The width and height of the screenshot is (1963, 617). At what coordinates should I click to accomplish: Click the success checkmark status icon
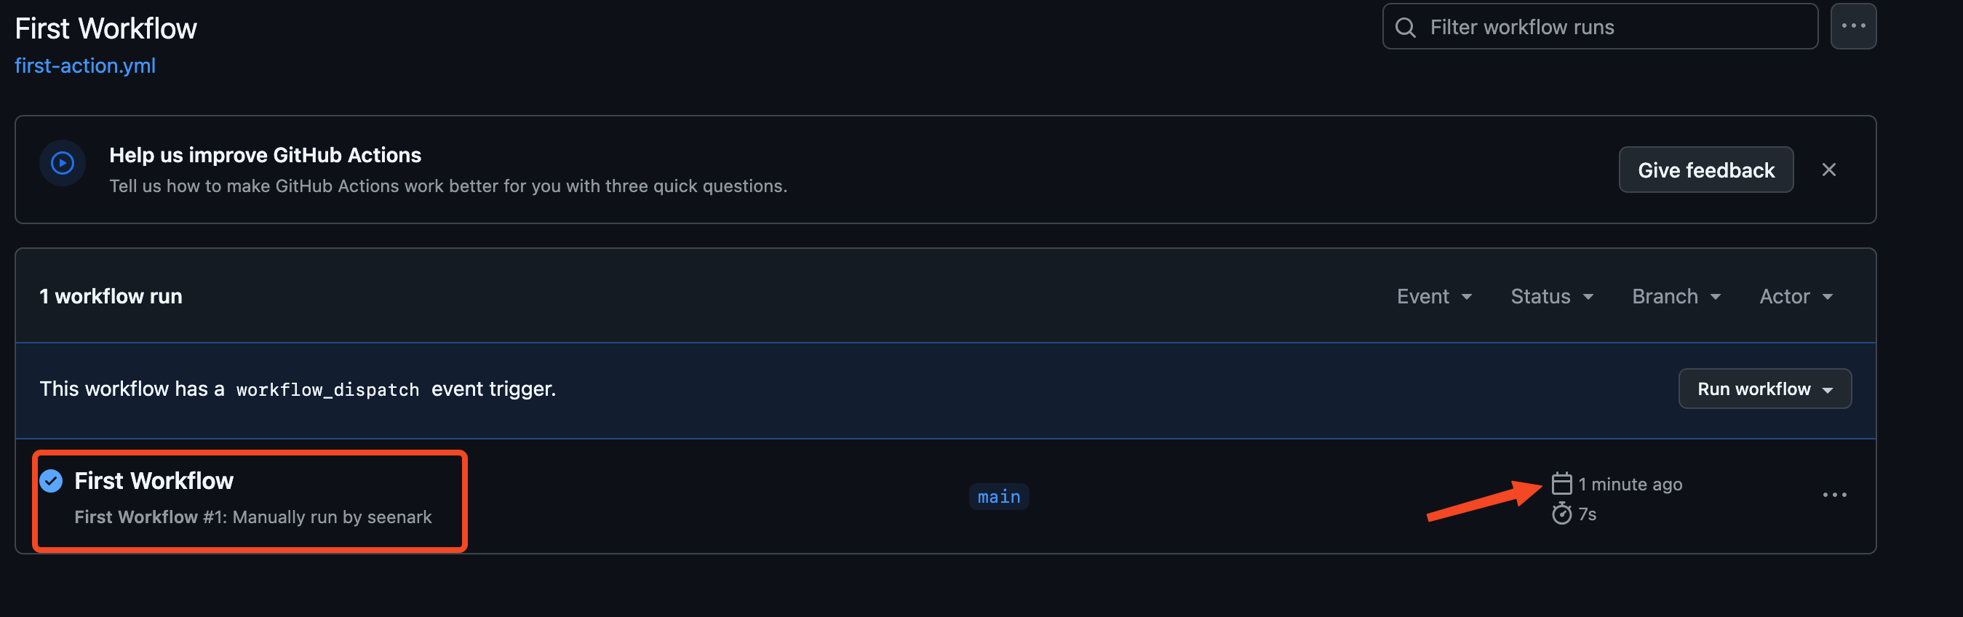coord(51,481)
